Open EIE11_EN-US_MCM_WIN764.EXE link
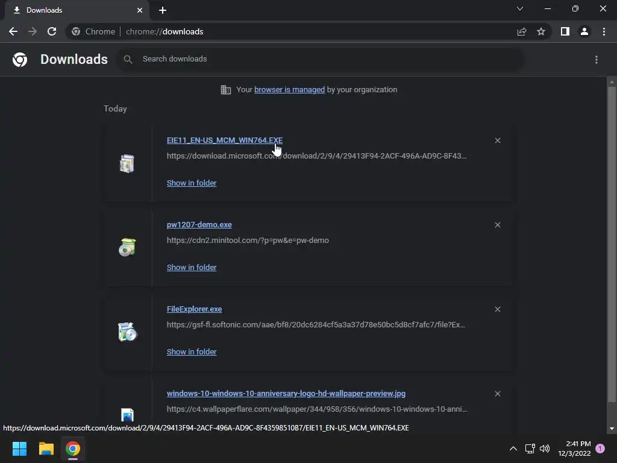The image size is (617, 463). pos(225,140)
